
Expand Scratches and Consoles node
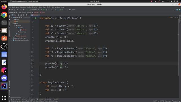12,40
